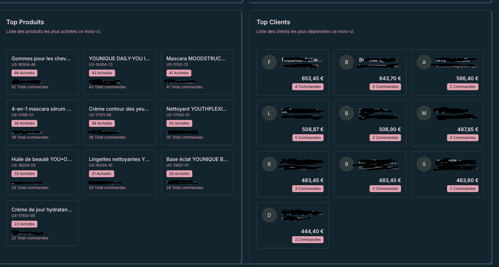
Task: Click the M client avatar
Action: coord(424,113)
